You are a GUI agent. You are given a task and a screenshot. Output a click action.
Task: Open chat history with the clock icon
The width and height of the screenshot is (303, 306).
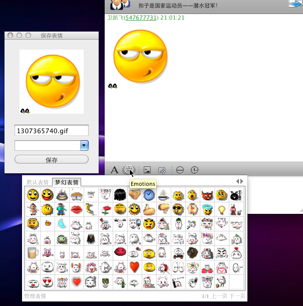194,170
